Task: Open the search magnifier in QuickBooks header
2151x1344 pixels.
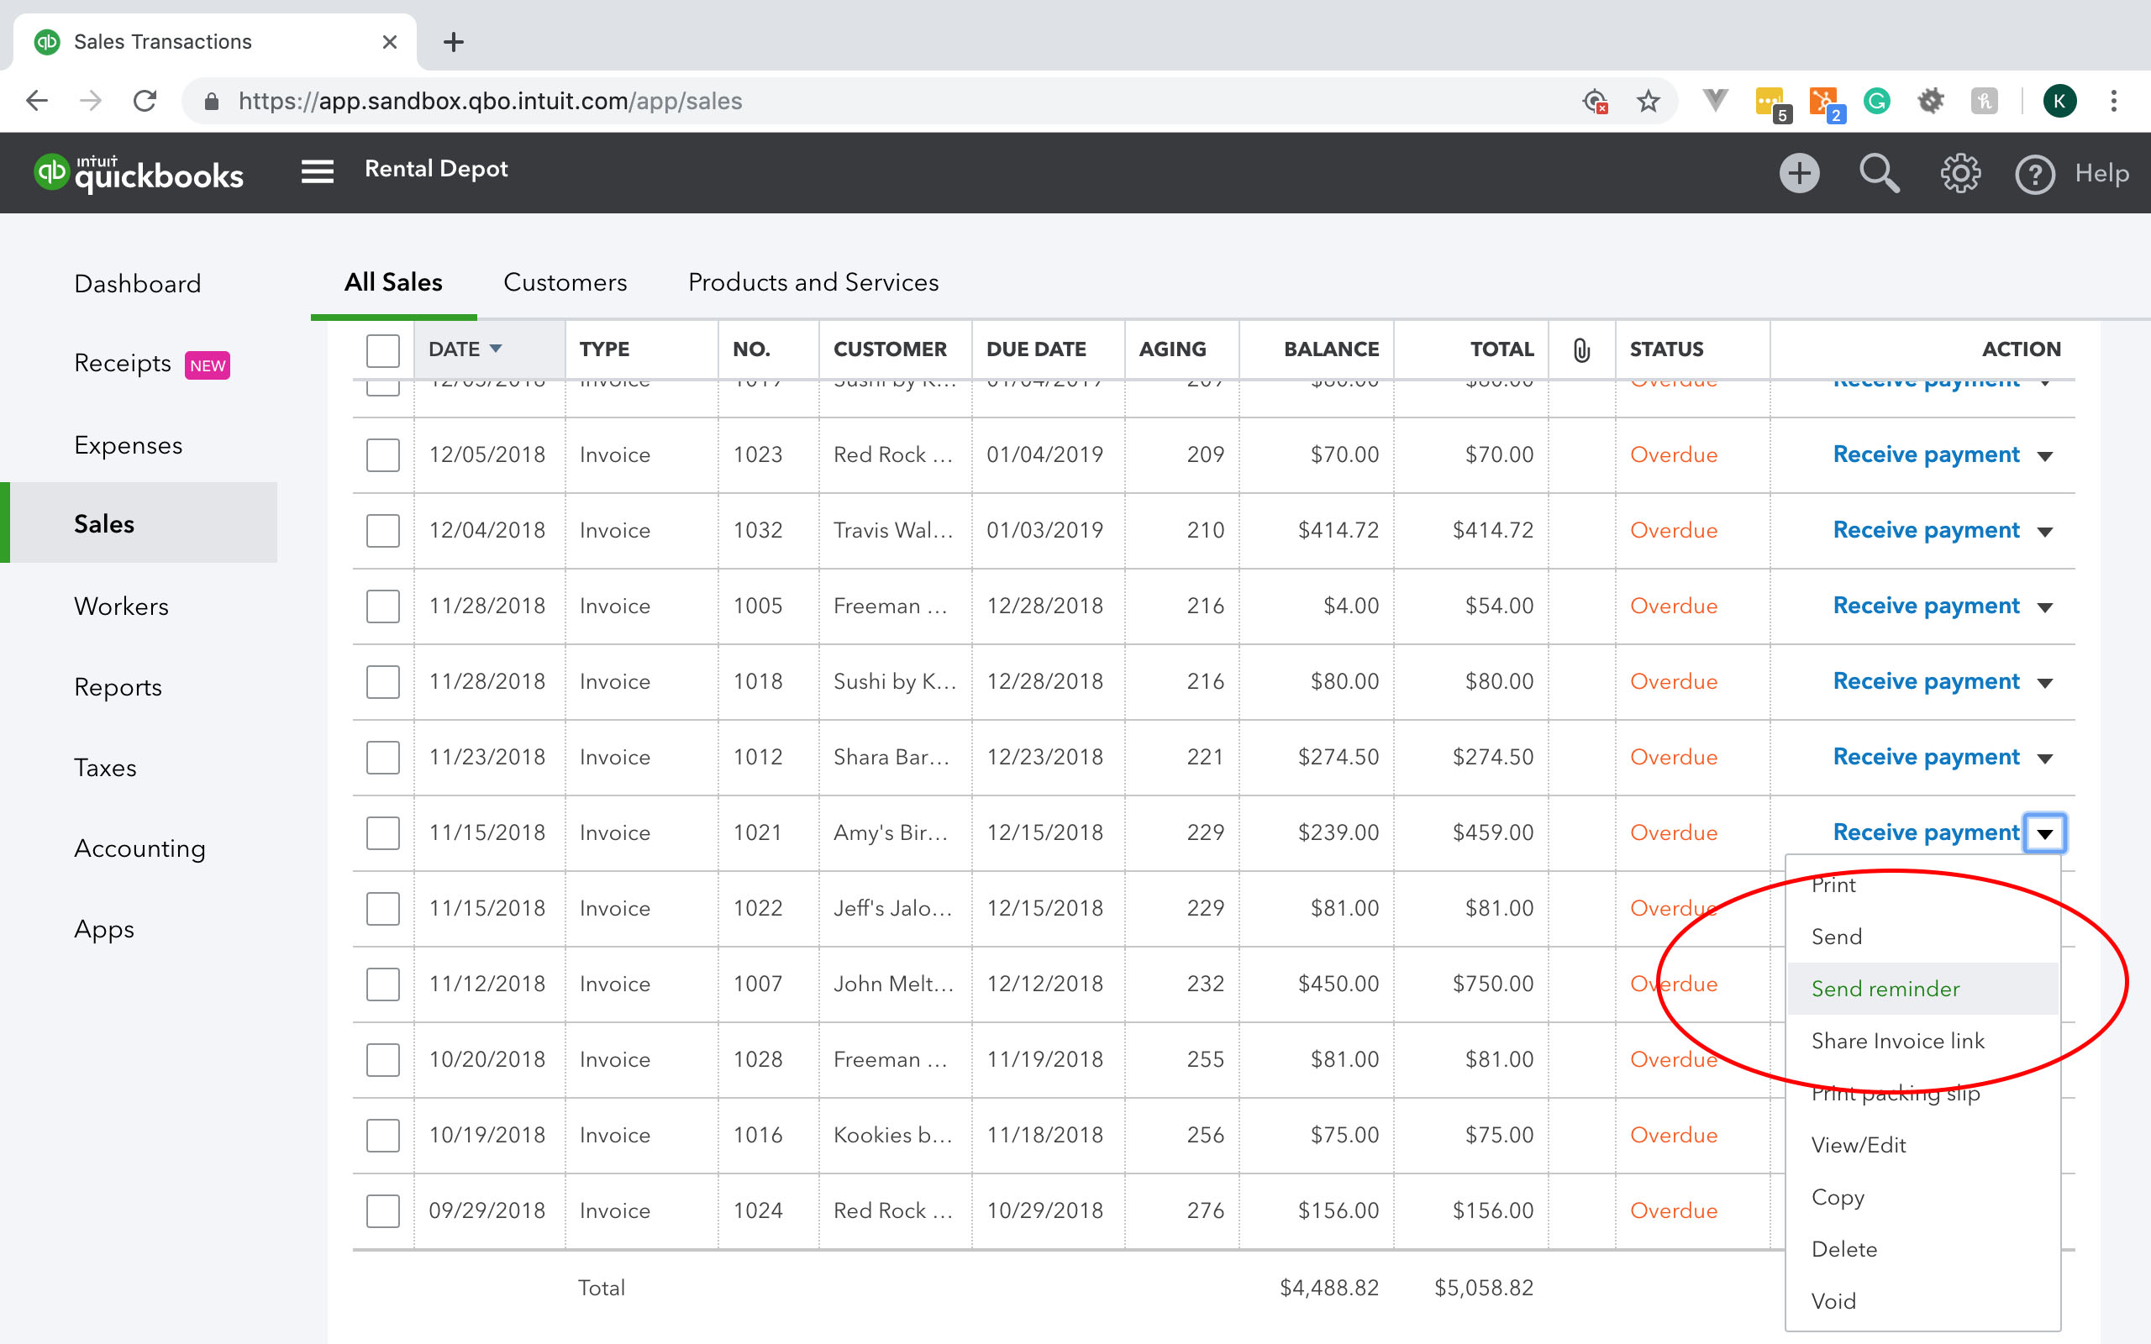Action: coord(1878,173)
